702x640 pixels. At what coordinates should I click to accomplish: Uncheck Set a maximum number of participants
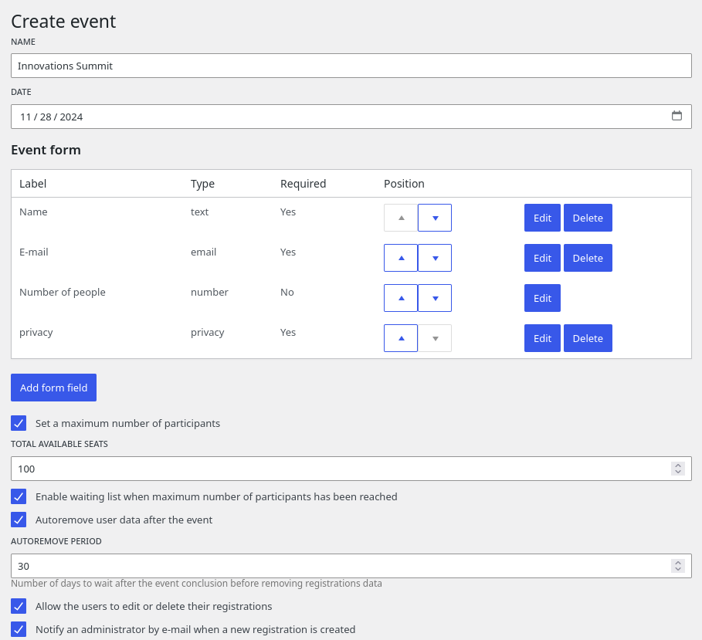(19, 423)
